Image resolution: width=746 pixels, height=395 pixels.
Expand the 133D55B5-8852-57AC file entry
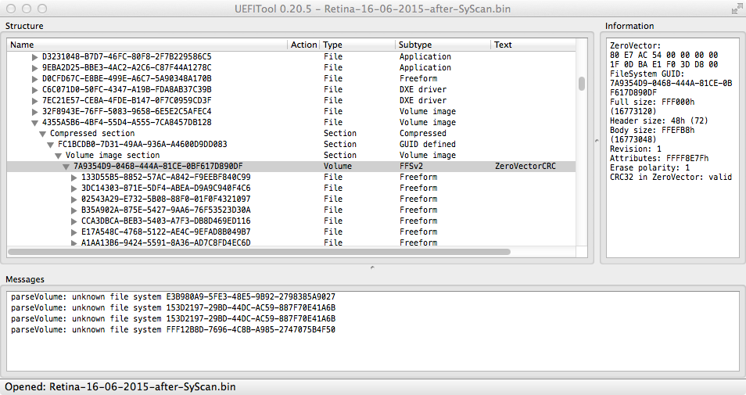tap(74, 178)
